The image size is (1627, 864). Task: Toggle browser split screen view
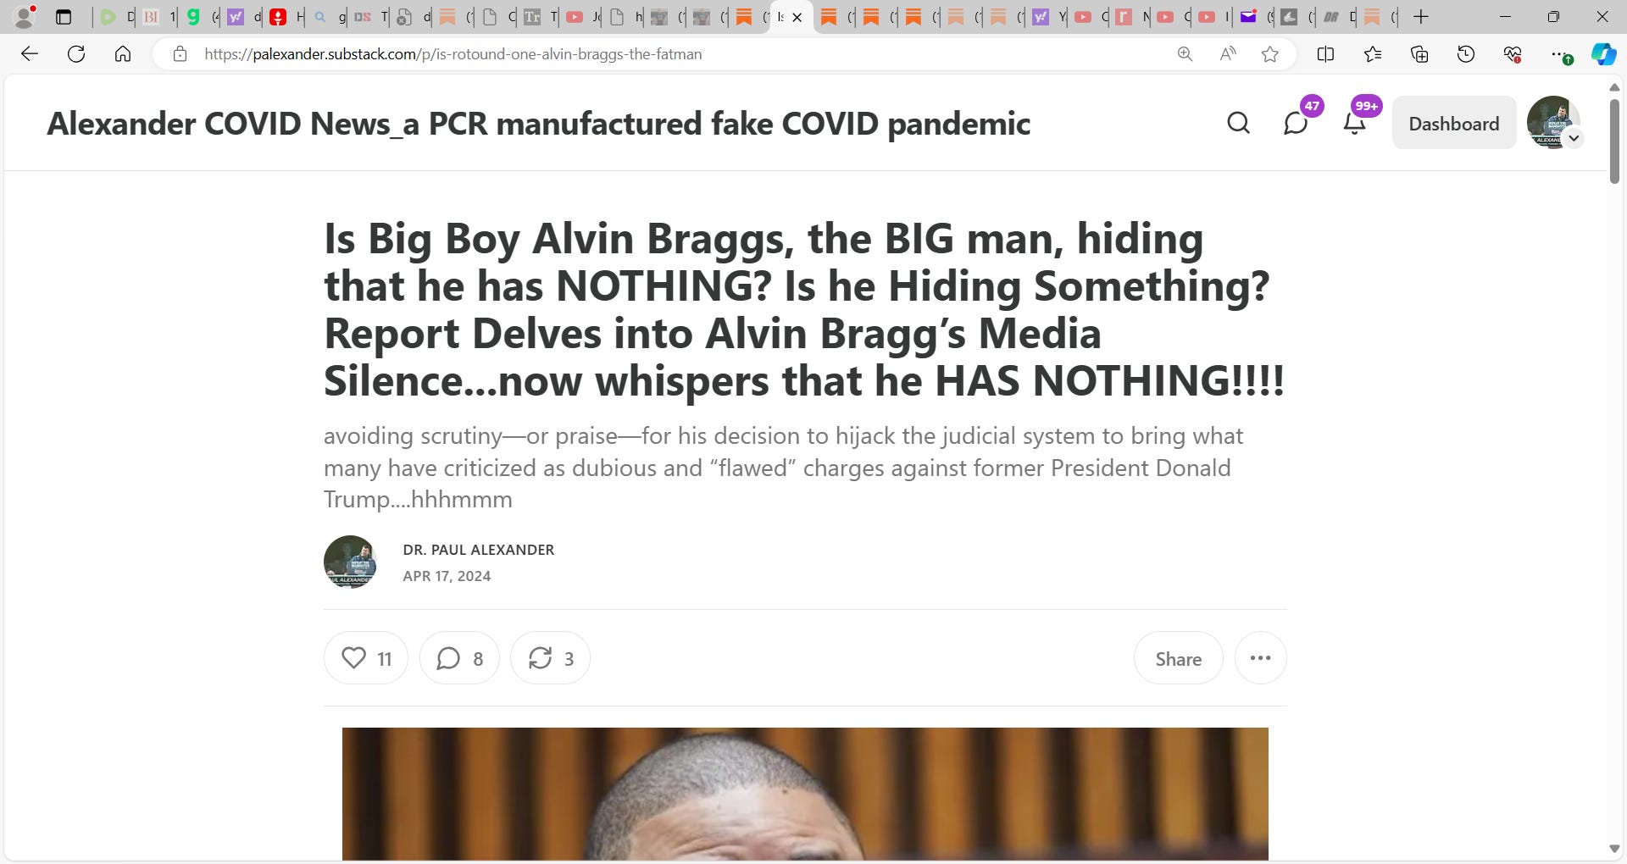1325,54
